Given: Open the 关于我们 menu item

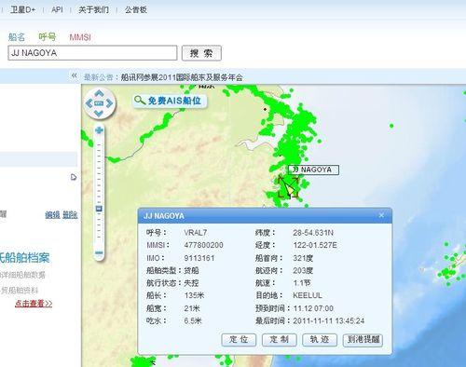Looking at the screenshot, I should click(x=93, y=10).
